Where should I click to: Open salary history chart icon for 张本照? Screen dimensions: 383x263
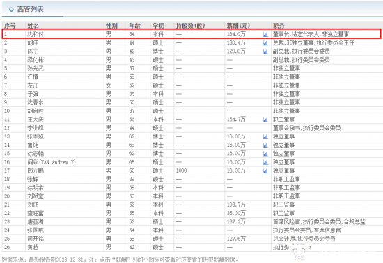(265, 136)
